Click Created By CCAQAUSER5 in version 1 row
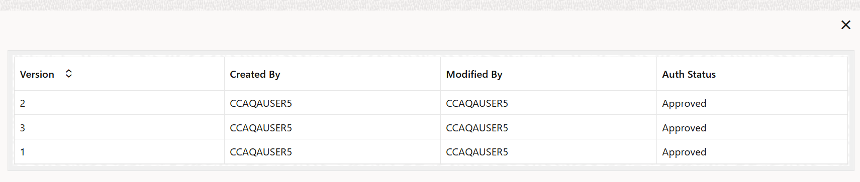The height and width of the screenshot is (182, 860). click(261, 152)
